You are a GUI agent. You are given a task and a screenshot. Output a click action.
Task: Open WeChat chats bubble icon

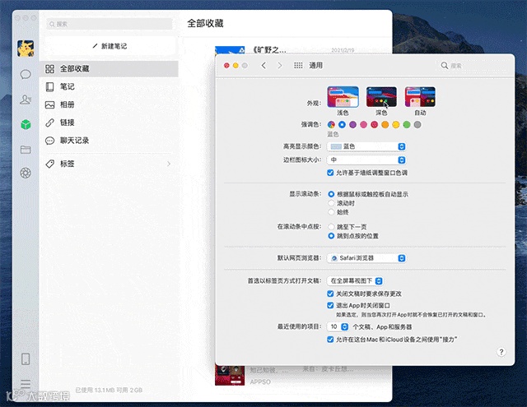click(x=26, y=74)
